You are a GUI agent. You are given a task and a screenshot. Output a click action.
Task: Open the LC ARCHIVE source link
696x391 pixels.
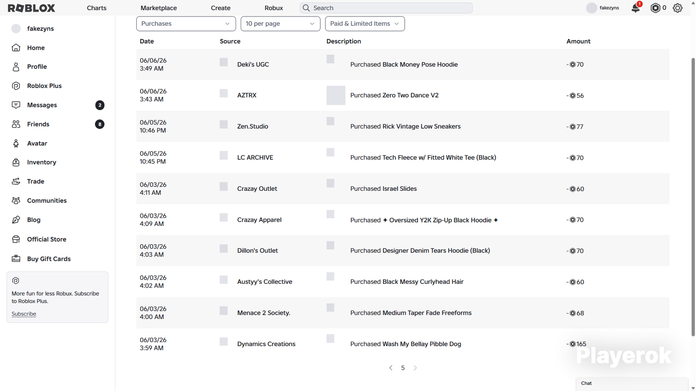click(255, 158)
